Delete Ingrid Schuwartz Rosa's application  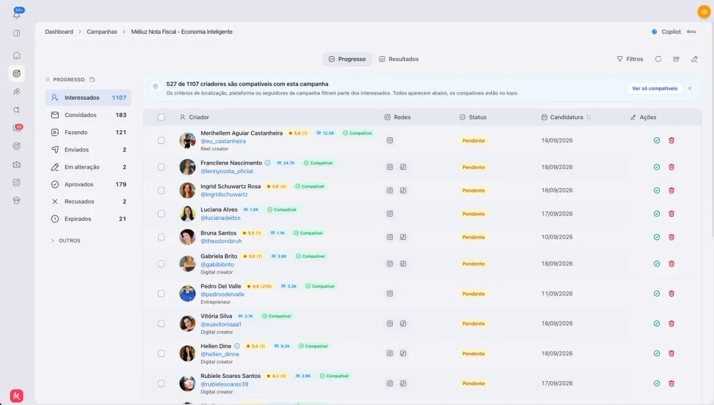(671, 190)
